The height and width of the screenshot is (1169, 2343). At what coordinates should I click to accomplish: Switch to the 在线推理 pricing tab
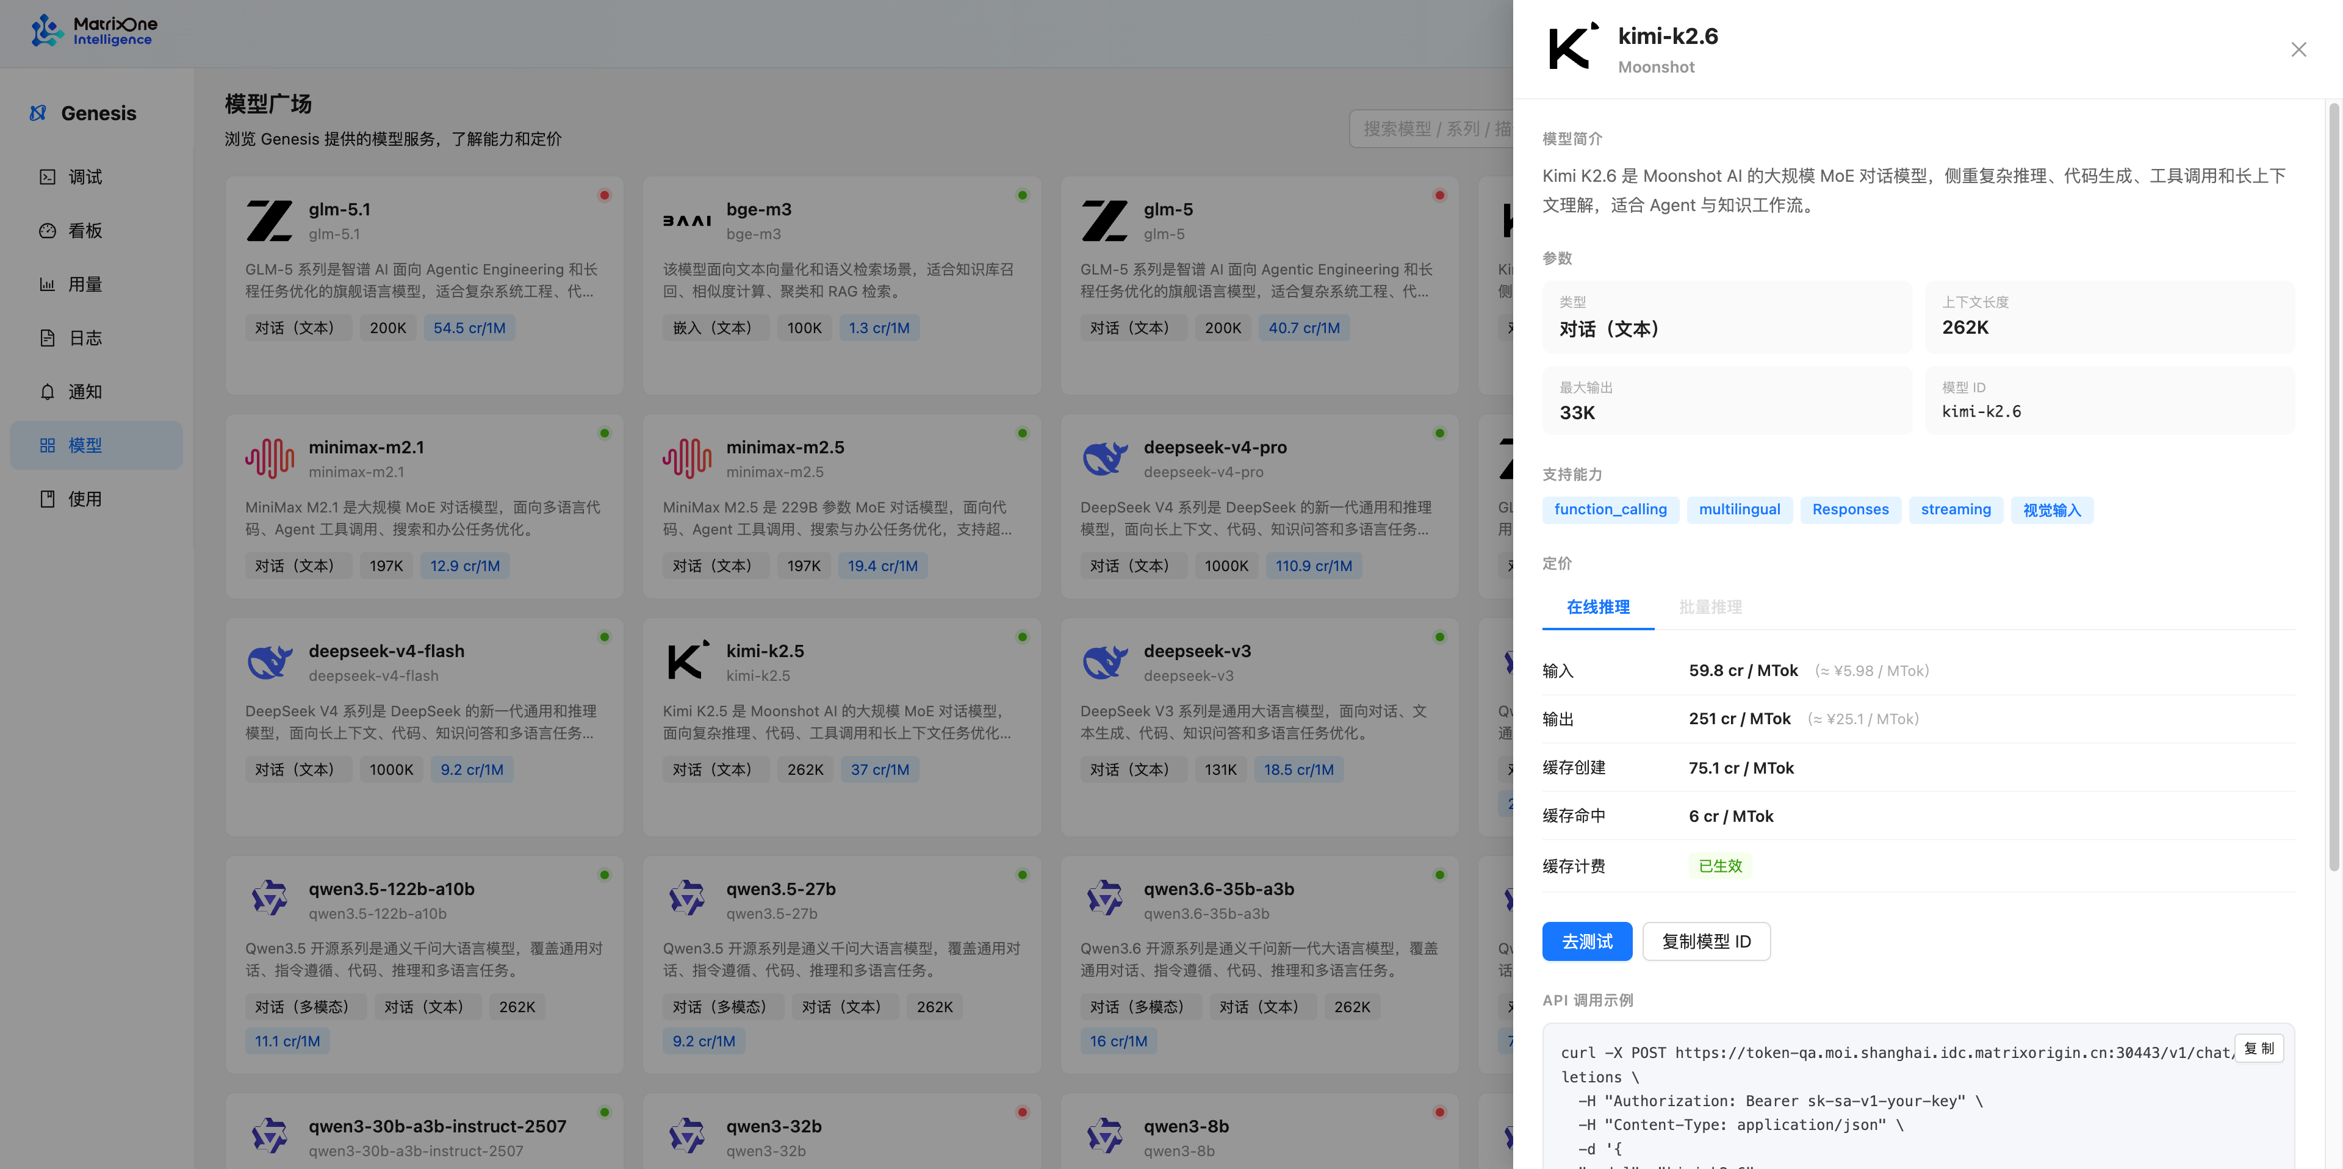[x=1597, y=607]
